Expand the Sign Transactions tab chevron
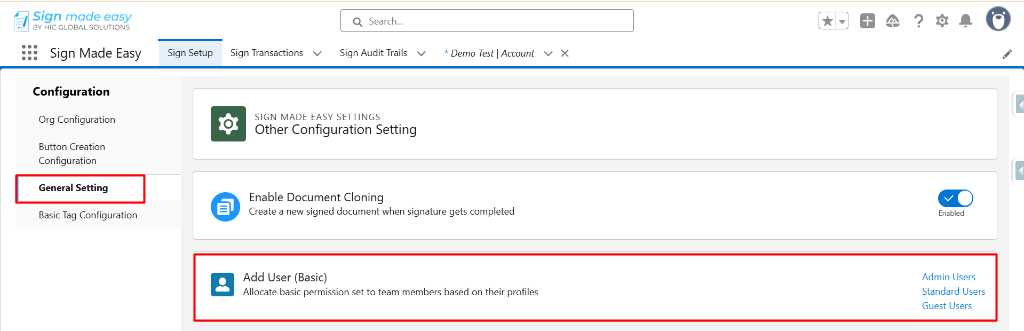 coord(317,53)
